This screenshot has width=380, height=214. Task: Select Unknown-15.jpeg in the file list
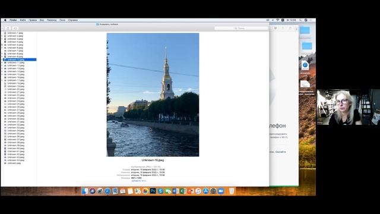(x=16, y=74)
